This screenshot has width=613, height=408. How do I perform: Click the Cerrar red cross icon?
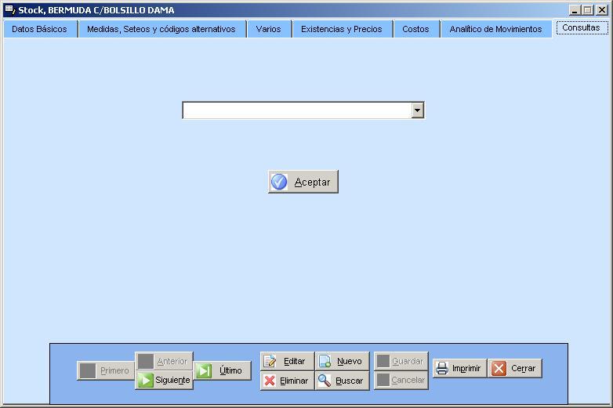(499, 368)
